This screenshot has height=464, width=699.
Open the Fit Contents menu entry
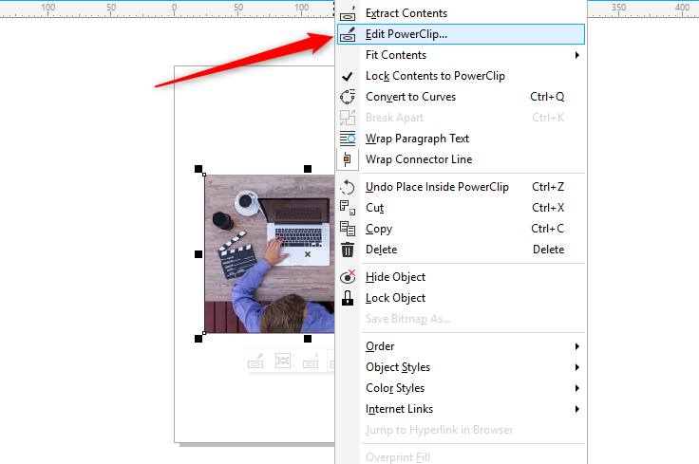tap(461, 55)
